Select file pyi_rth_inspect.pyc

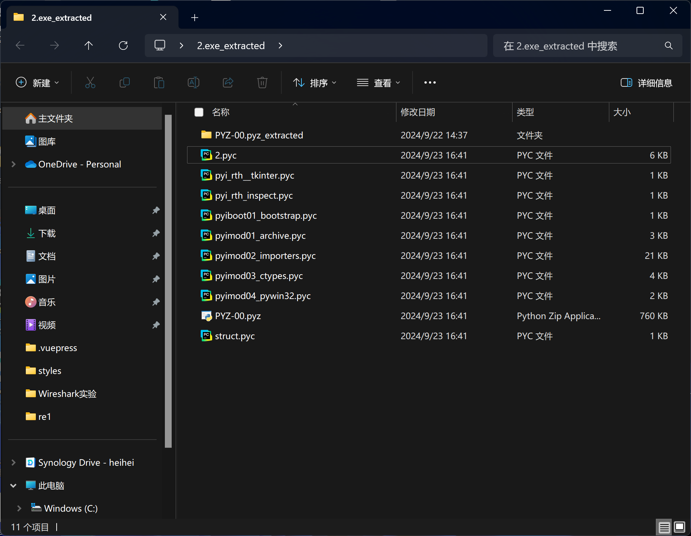429,195
